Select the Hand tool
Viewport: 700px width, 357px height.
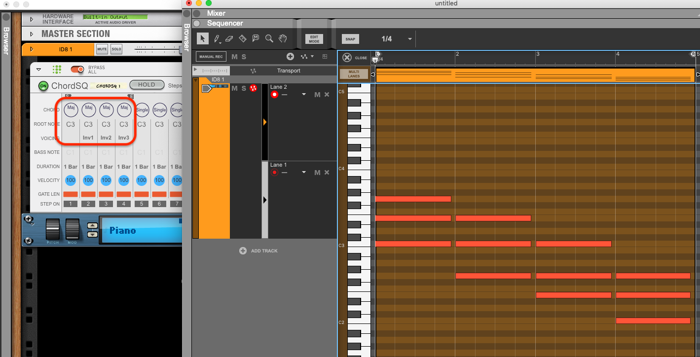click(283, 38)
